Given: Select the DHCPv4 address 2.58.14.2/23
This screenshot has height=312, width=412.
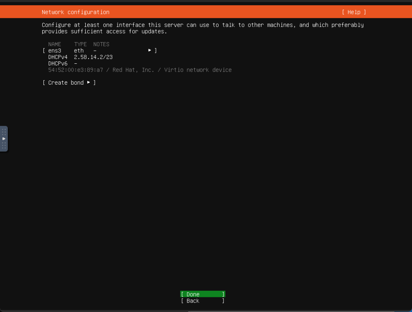Looking at the screenshot, I should [93, 57].
